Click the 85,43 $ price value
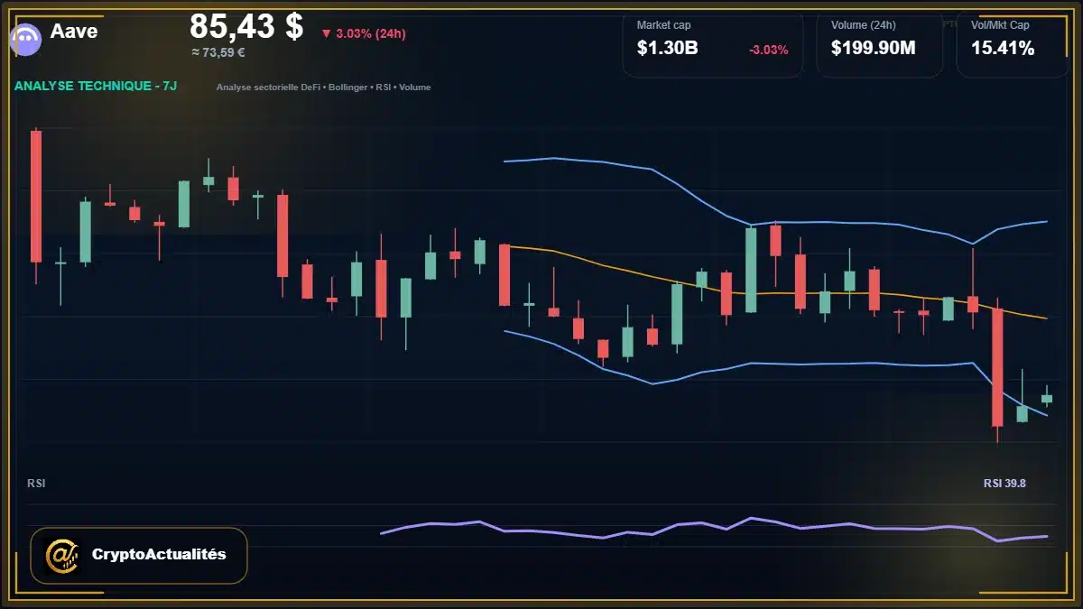The width and height of the screenshot is (1083, 609). [246, 25]
